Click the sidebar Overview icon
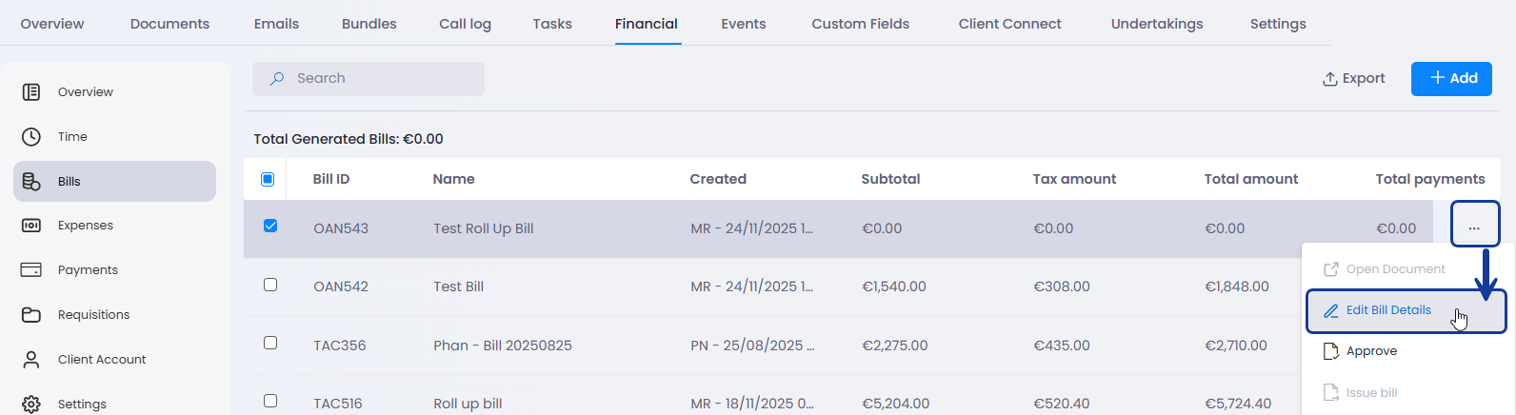 tap(31, 92)
